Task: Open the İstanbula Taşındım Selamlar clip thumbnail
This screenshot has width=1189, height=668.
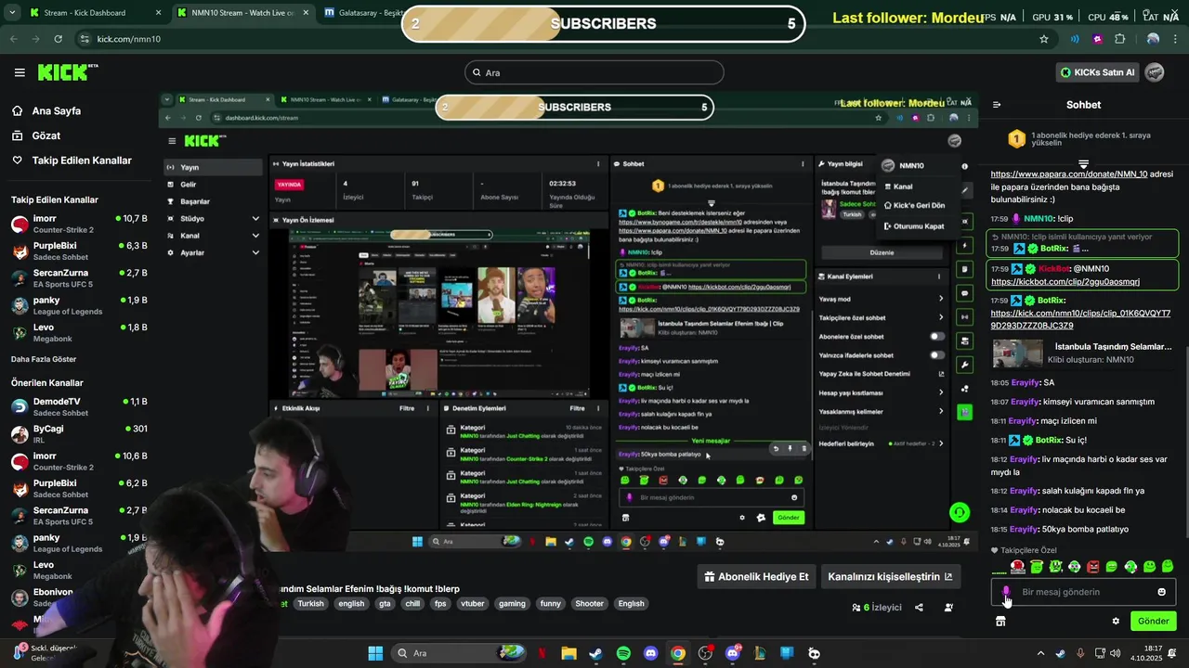Action: (1018, 353)
